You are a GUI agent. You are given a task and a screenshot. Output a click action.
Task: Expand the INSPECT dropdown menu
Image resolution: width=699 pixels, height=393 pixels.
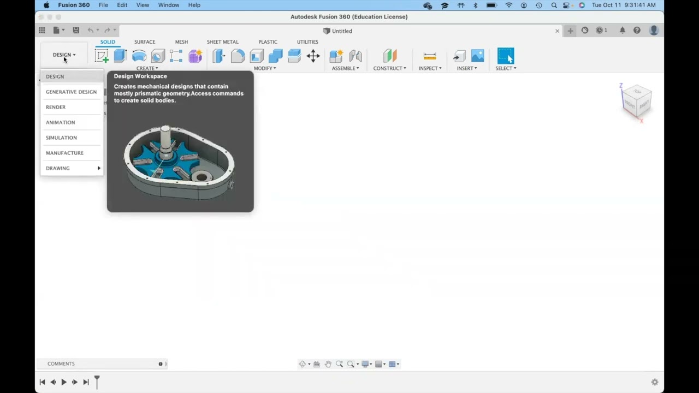tap(430, 68)
